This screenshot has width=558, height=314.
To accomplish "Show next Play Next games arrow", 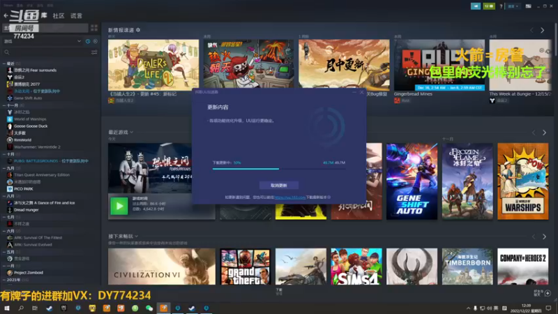I will [544, 237].
